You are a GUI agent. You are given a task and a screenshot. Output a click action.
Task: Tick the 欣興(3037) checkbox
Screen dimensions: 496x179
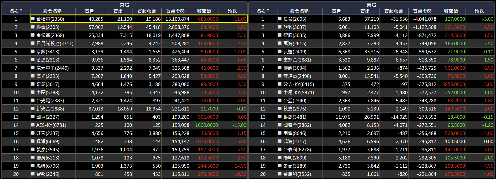tap(280, 27)
